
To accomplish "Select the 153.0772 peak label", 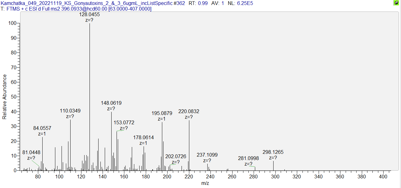I will click(124, 123).
